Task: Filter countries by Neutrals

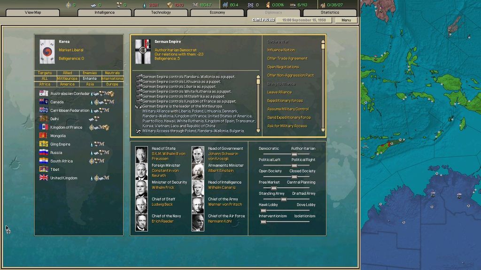Action: 112,73
